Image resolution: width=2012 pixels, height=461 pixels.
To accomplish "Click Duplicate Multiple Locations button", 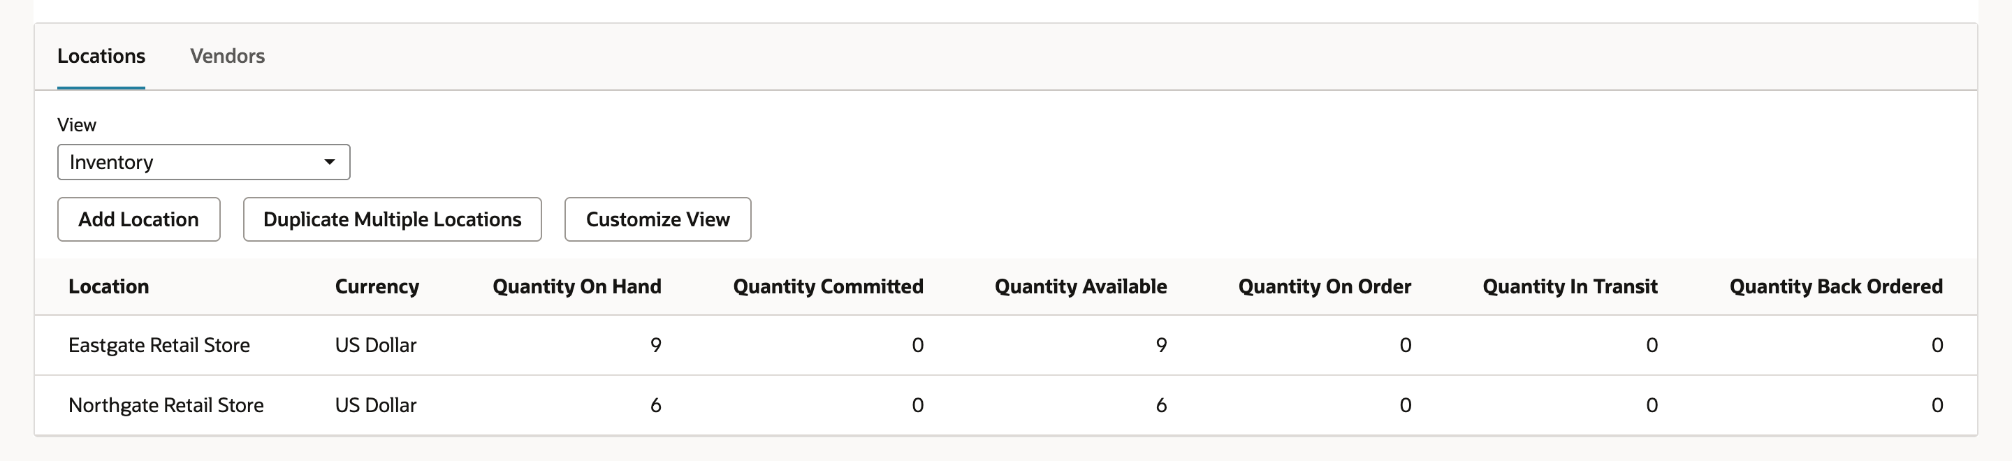I will point(392,219).
